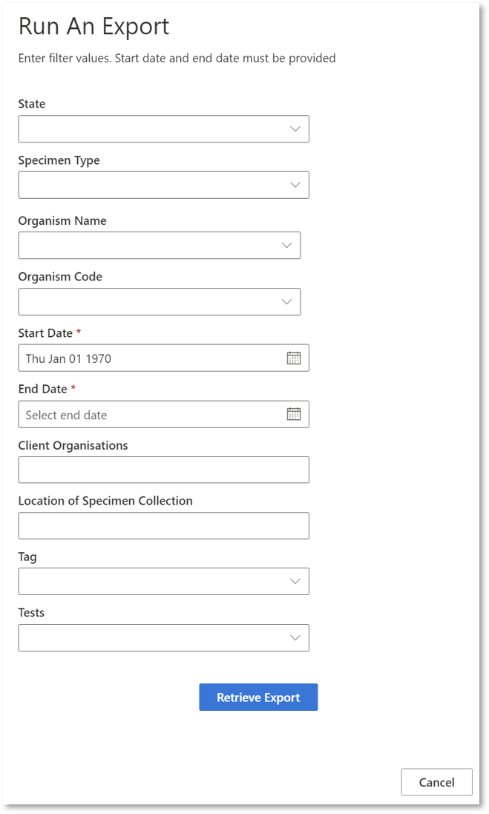Expand the Organism Code dropdown

click(x=160, y=301)
